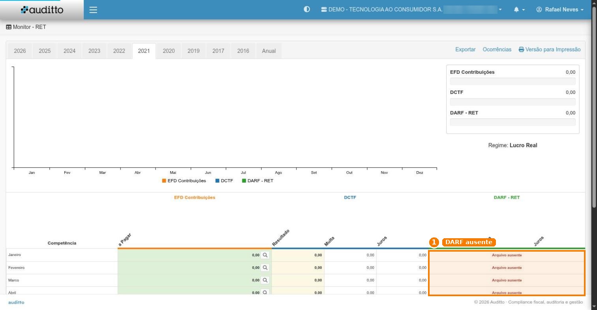Image resolution: width=597 pixels, height=310 pixels.
Task: Switch to the 2025 tab
Action: tap(45, 51)
